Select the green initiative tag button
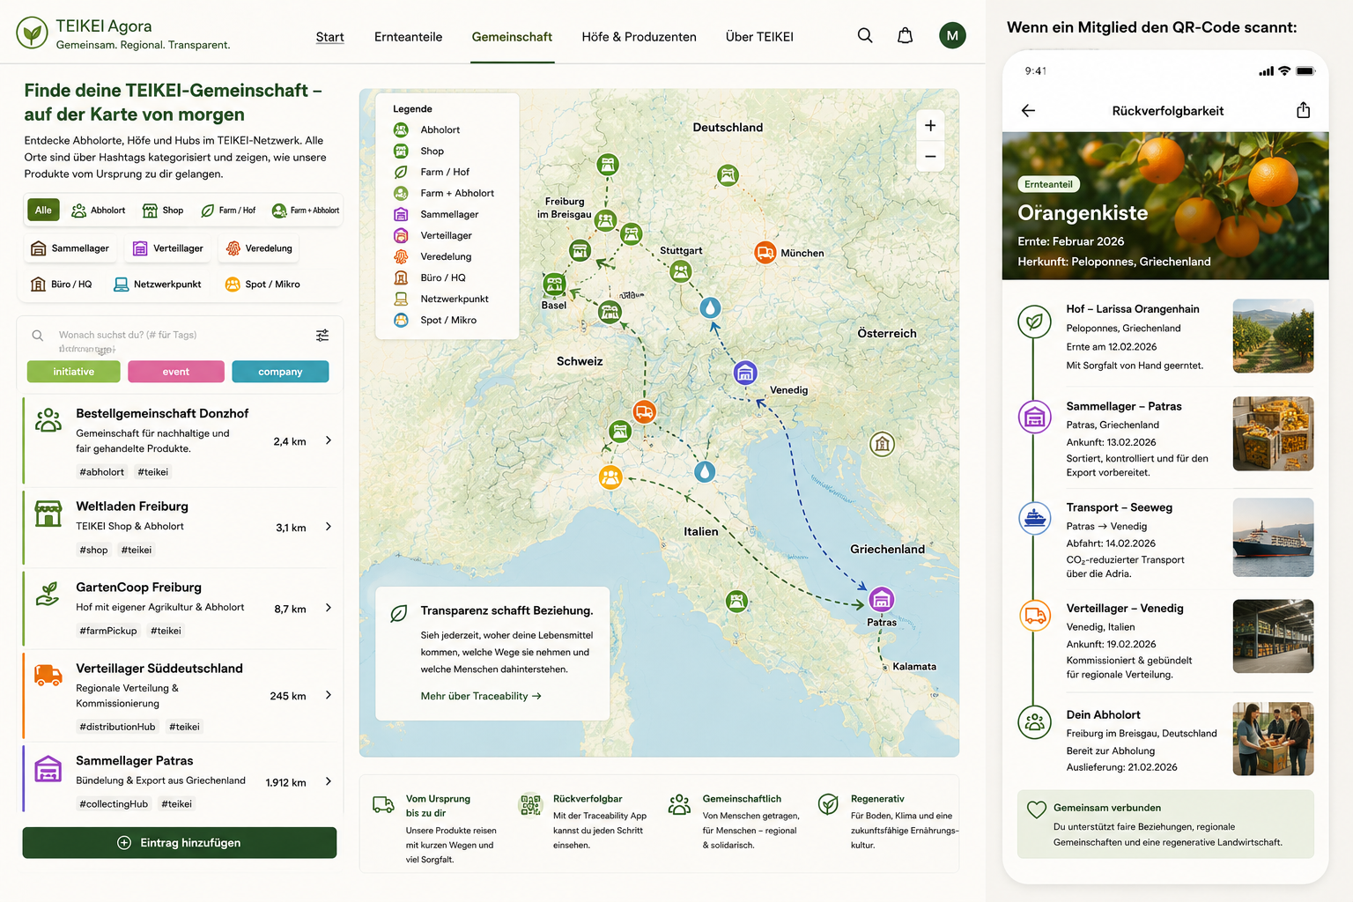 pyautogui.click(x=74, y=372)
